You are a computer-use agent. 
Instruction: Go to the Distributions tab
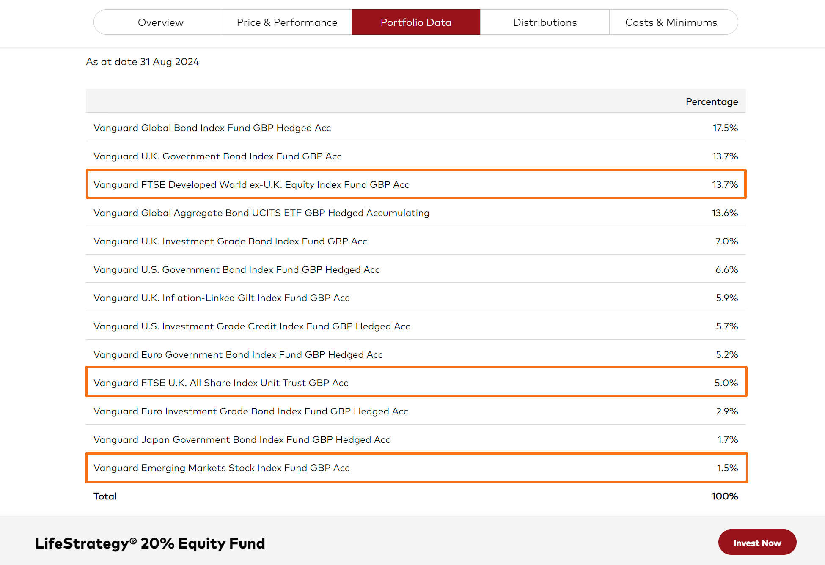pyautogui.click(x=545, y=22)
